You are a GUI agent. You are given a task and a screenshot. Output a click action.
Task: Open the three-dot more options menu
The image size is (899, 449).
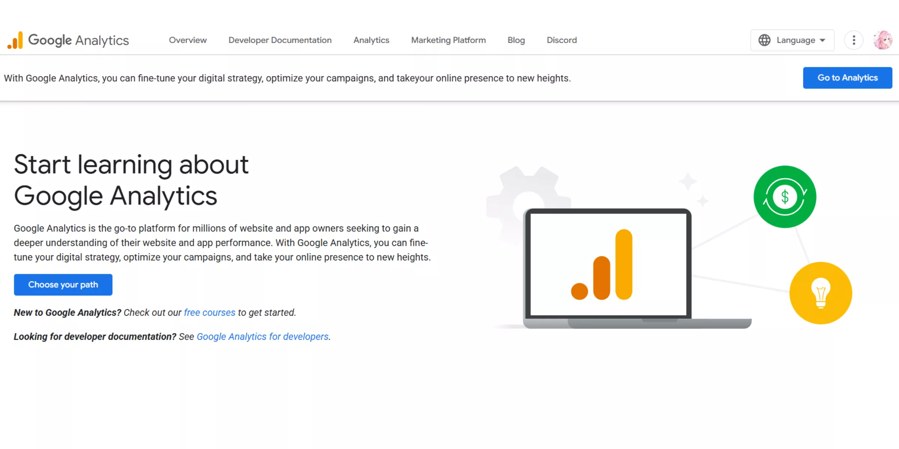point(854,40)
